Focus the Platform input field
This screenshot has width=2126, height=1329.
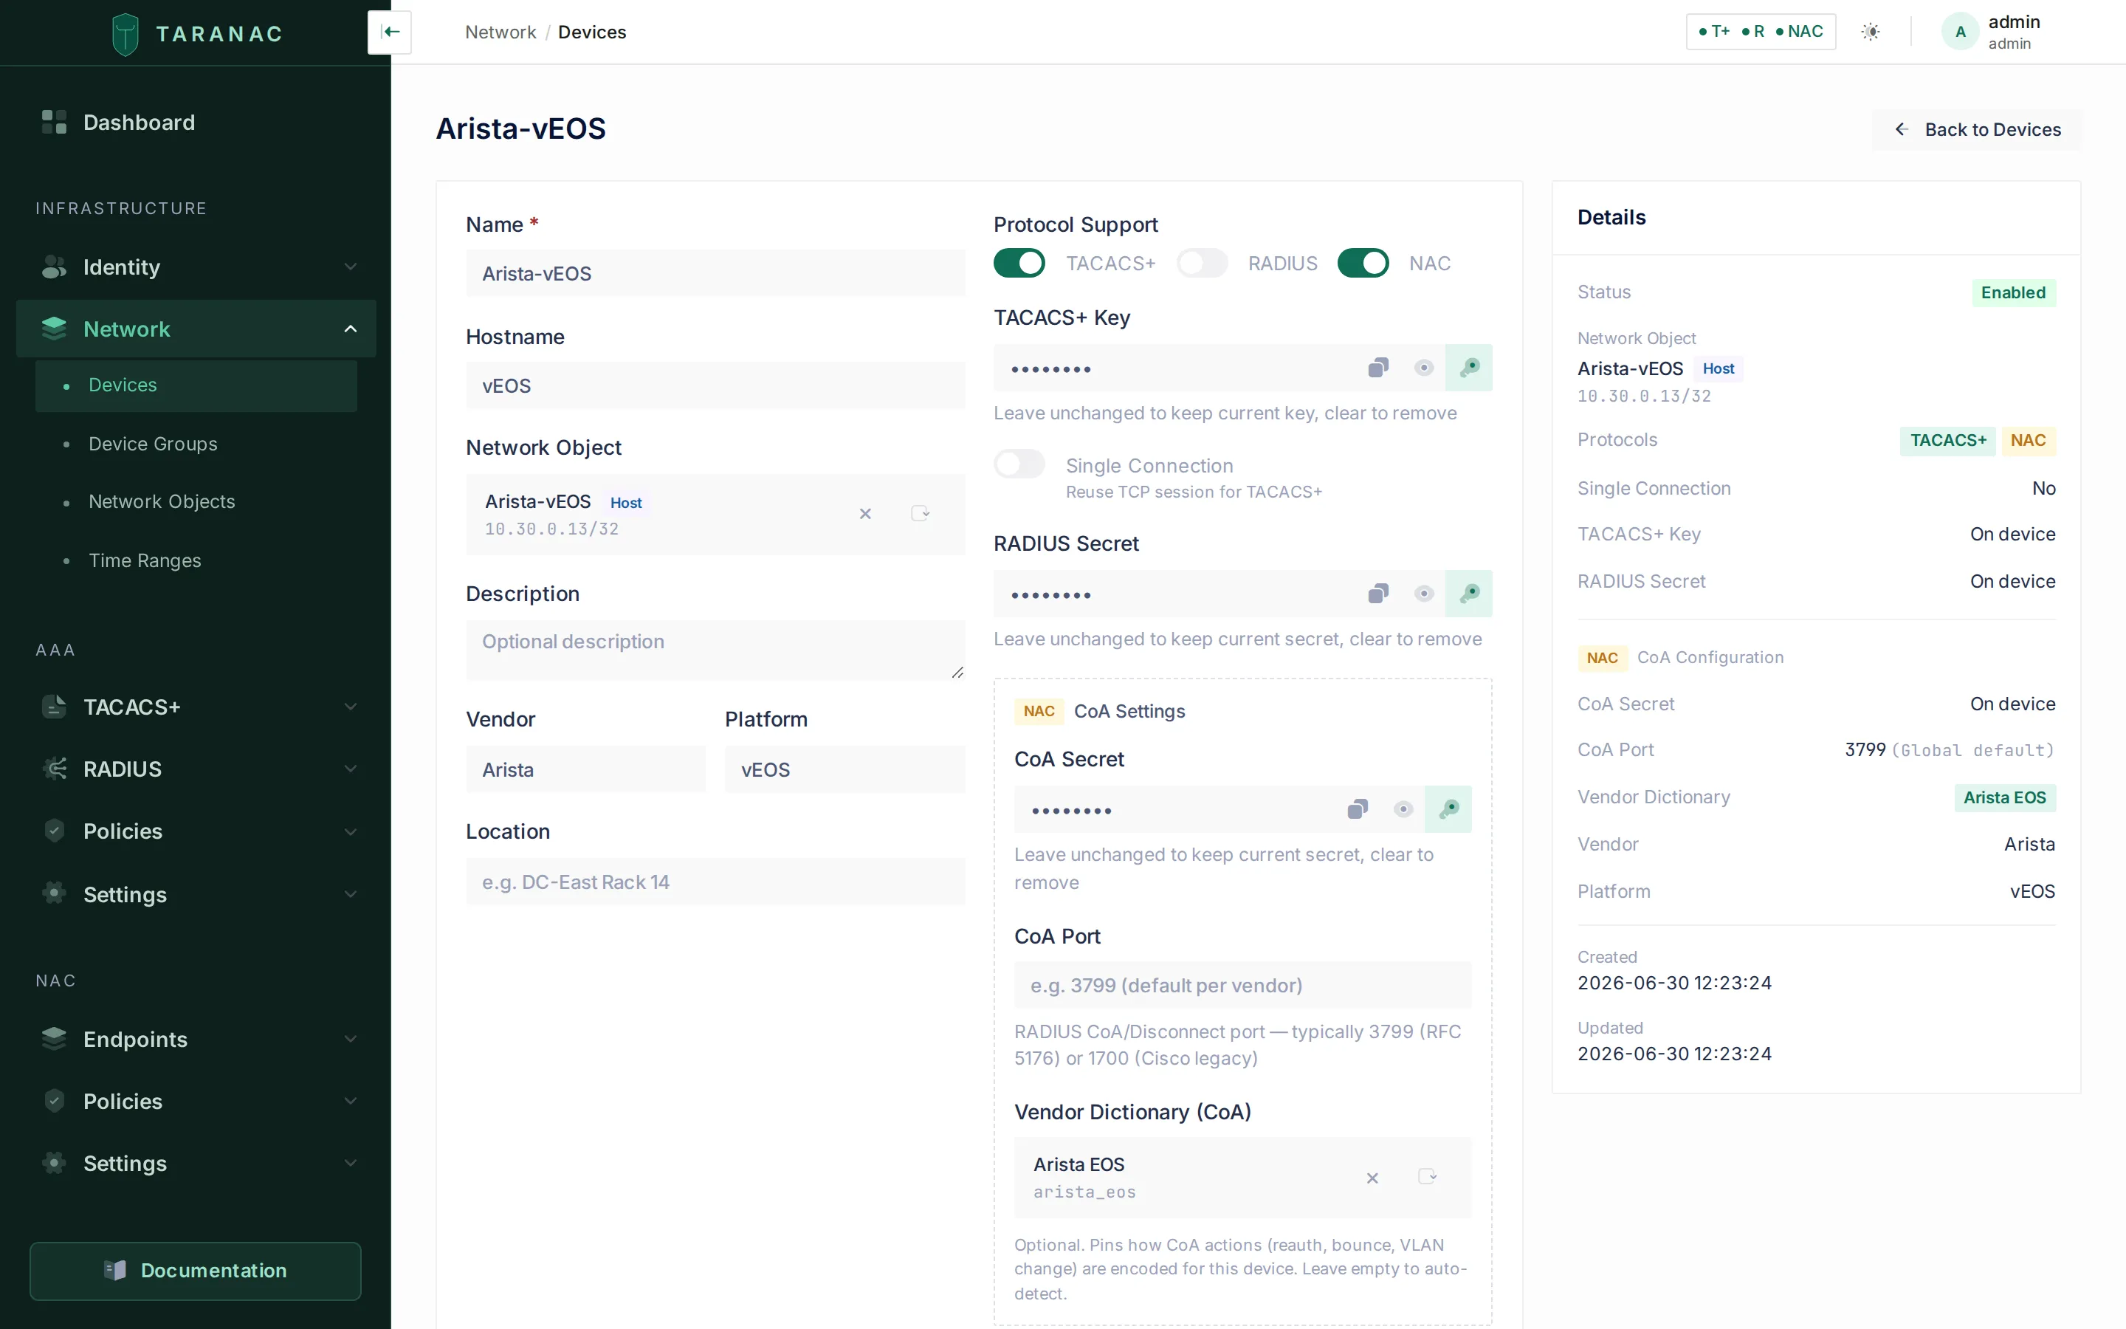tap(844, 769)
